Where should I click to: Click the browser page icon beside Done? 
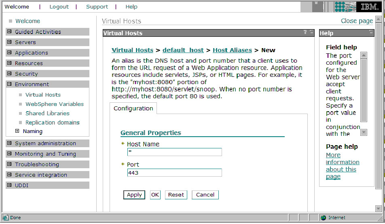[5, 218]
